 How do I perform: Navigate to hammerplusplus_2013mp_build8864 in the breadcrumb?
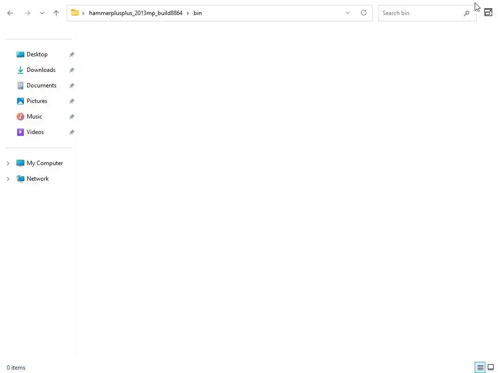click(x=136, y=13)
